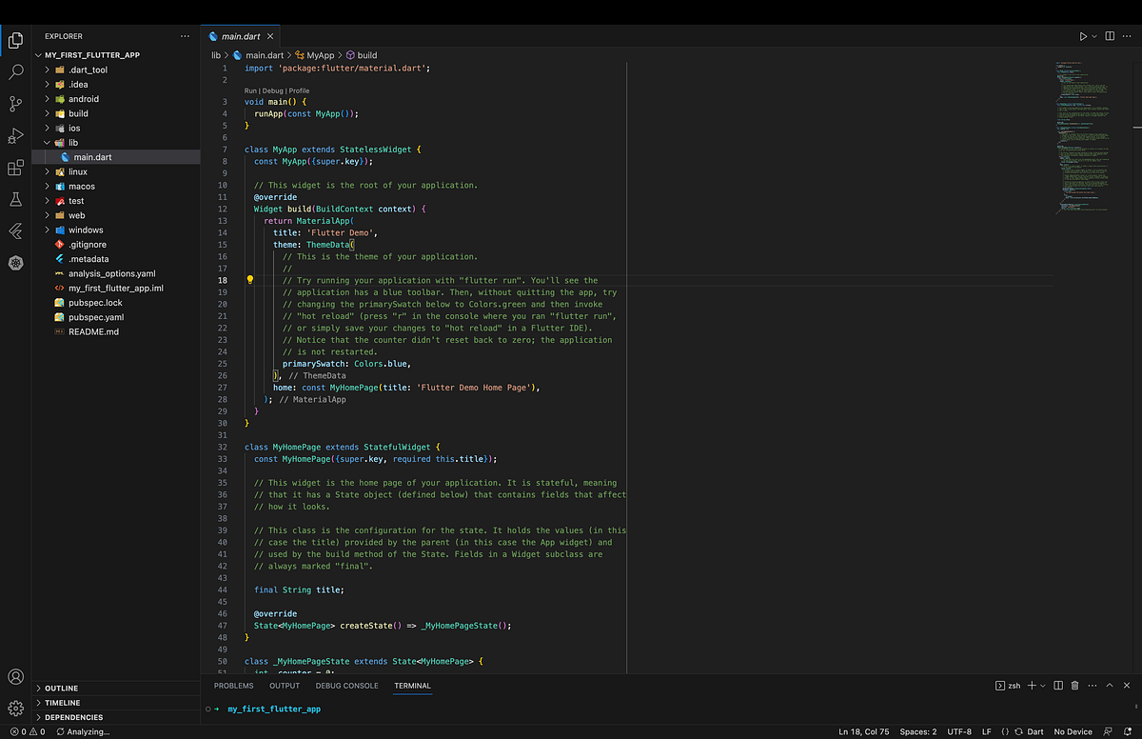The image size is (1142, 739).
Task: Click 'No Device' in the status bar
Action: point(1073,731)
